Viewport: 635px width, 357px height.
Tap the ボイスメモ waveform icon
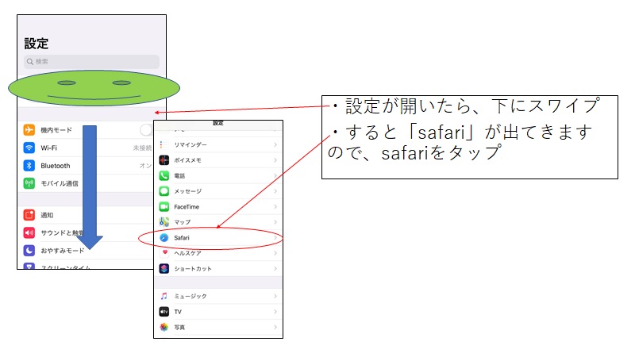[x=164, y=160]
